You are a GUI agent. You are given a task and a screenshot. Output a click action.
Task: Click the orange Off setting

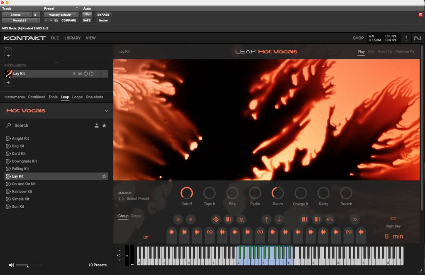(146, 237)
